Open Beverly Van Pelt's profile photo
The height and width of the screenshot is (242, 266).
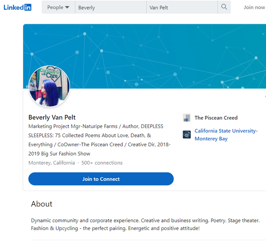point(49,86)
